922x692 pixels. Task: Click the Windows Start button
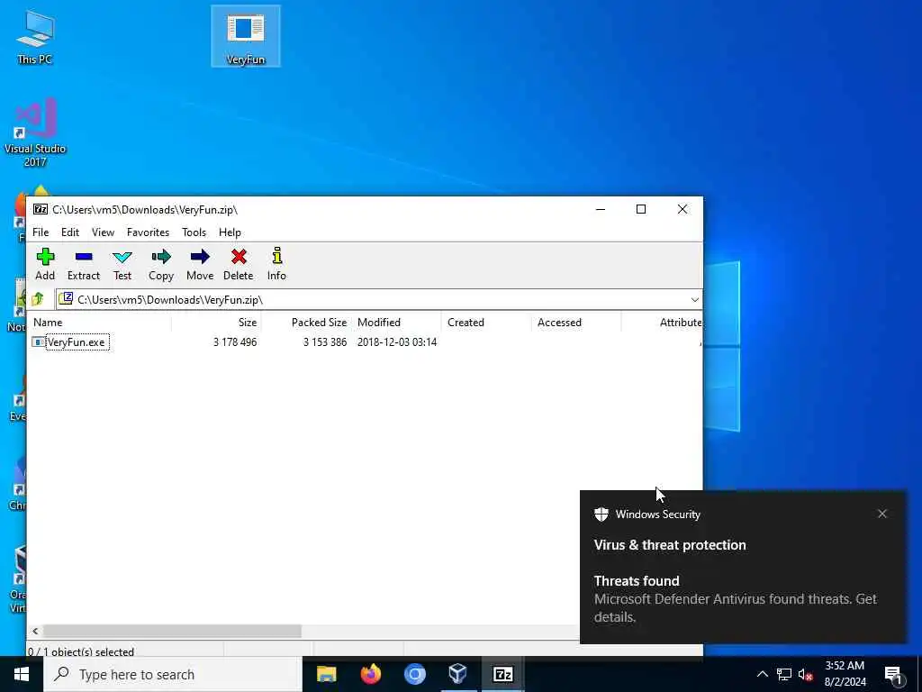[22, 674]
